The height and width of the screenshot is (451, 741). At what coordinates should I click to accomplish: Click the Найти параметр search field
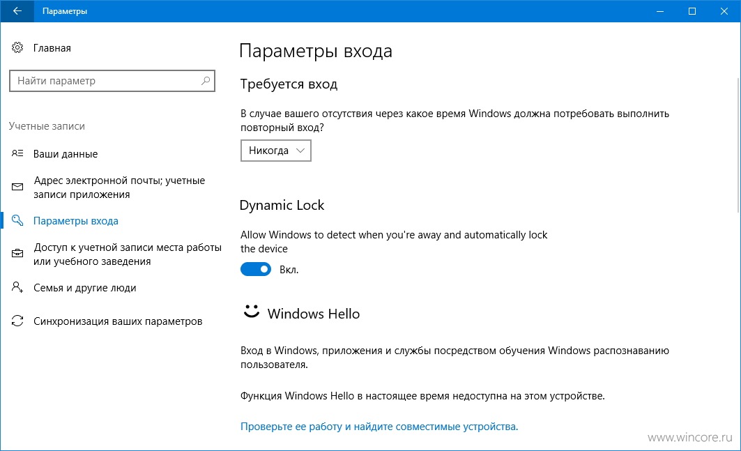coord(112,81)
